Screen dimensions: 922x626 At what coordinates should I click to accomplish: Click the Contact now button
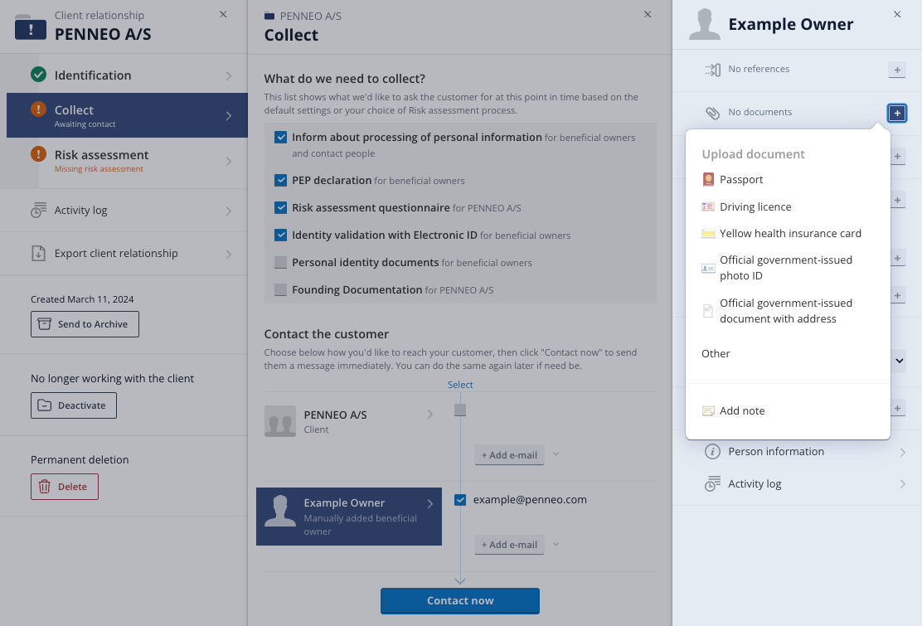click(460, 601)
